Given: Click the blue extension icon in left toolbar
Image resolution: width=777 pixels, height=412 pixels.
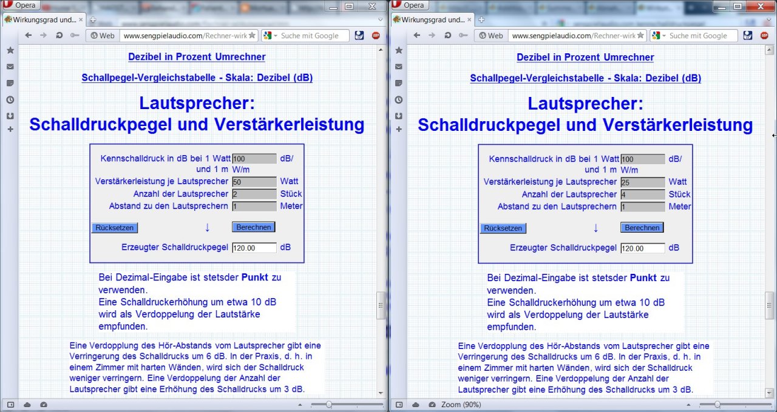Looking at the screenshot, I should click(360, 36).
